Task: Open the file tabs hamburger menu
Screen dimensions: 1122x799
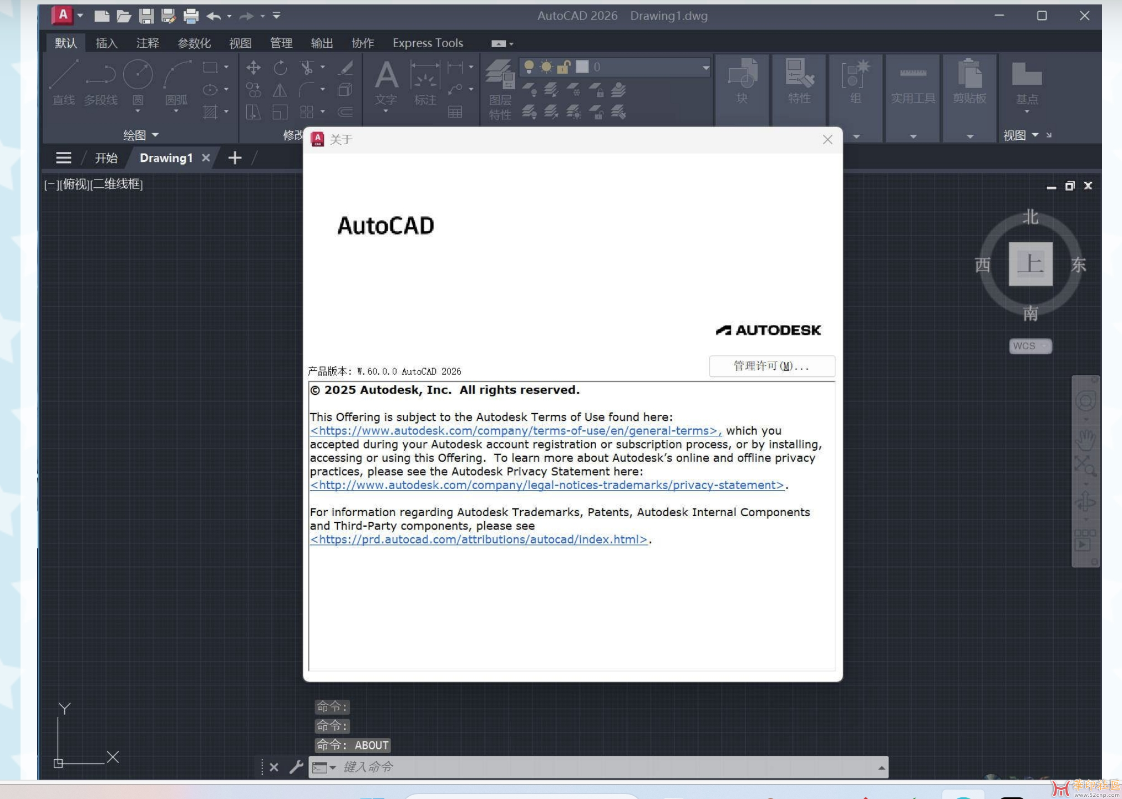Action: (x=64, y=158)
